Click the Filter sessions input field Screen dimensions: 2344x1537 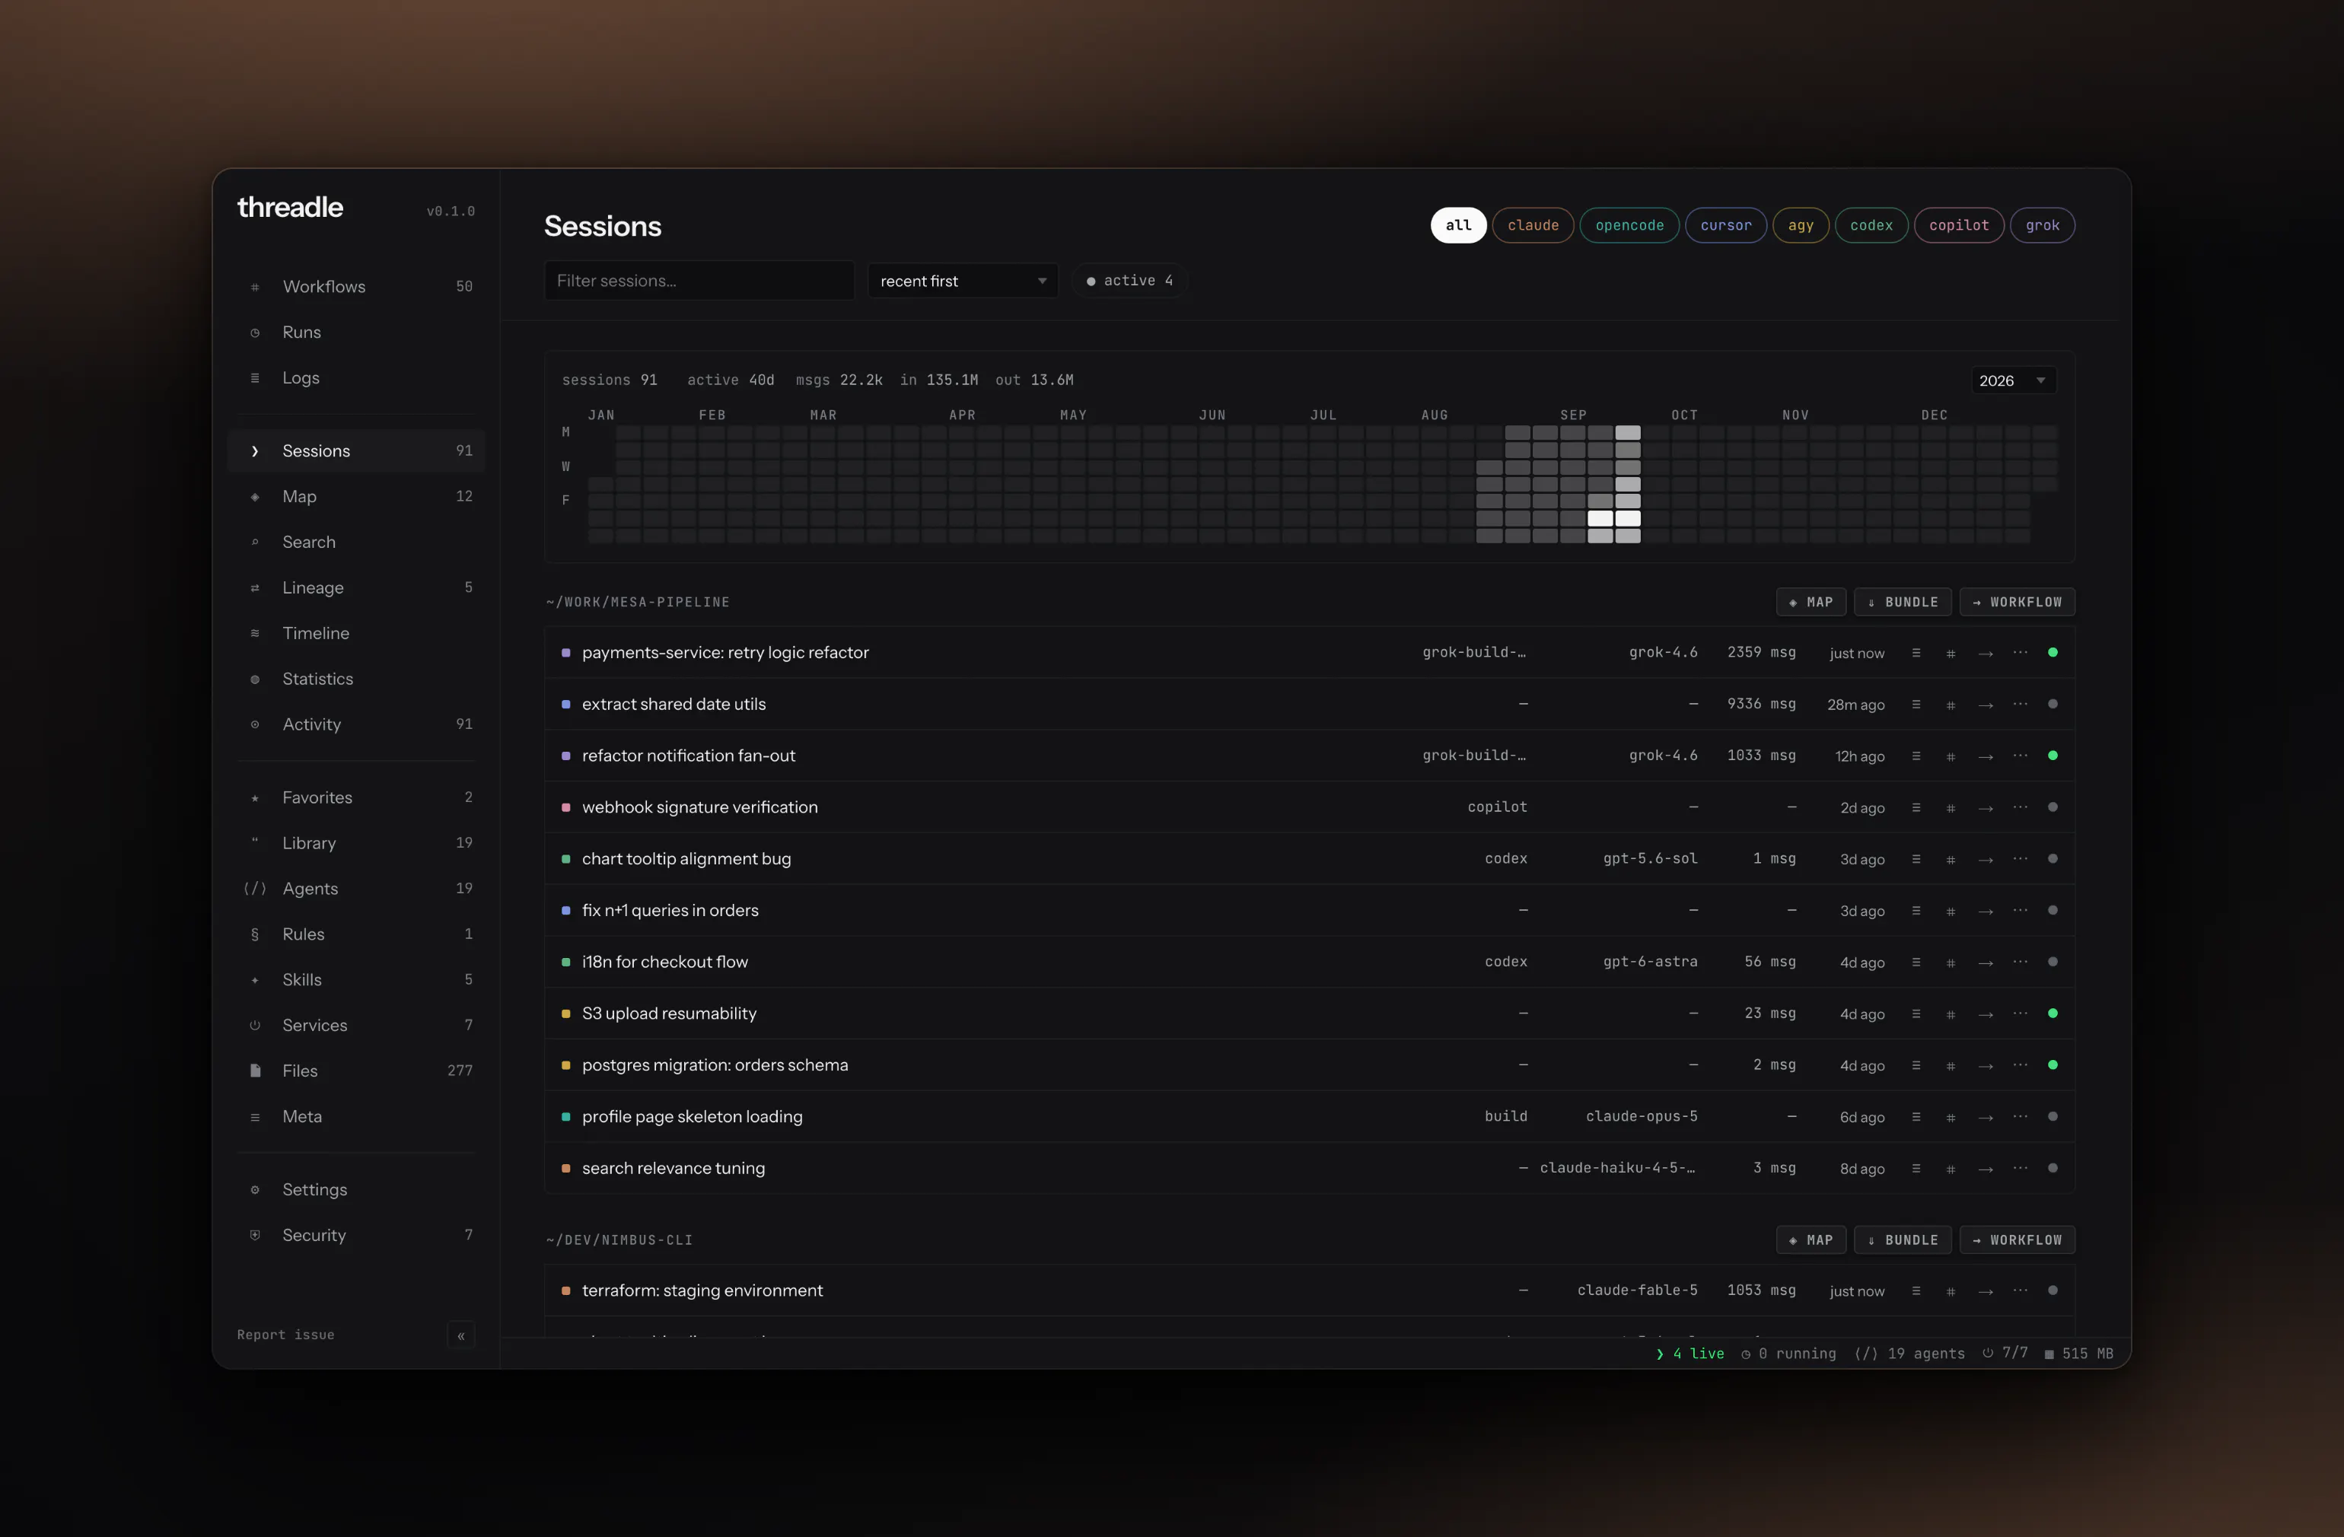pos(699,281)
